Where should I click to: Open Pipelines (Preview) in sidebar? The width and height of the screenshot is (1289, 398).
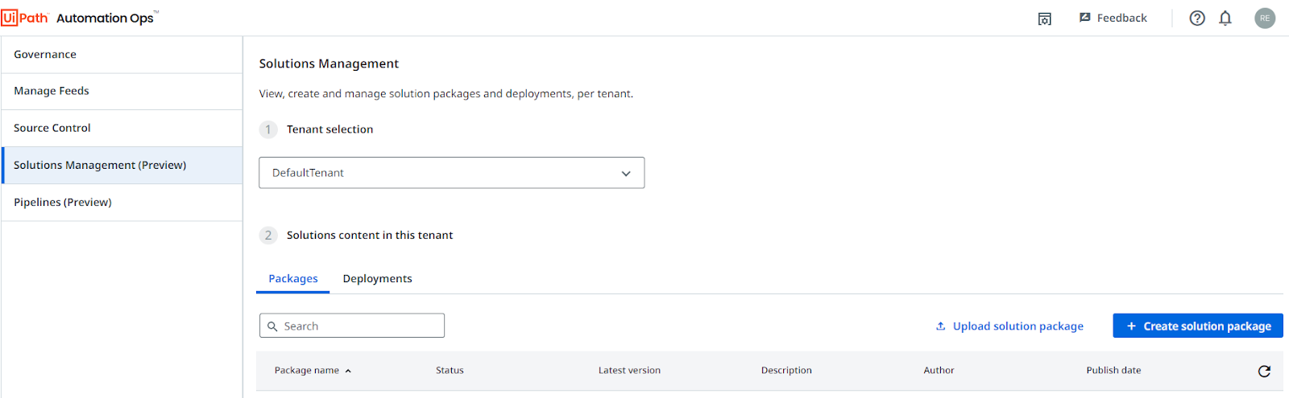coord(122,203)
